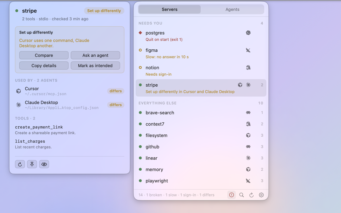Click the Cursor cube icon on the stripe row

(x=240, y=85)
